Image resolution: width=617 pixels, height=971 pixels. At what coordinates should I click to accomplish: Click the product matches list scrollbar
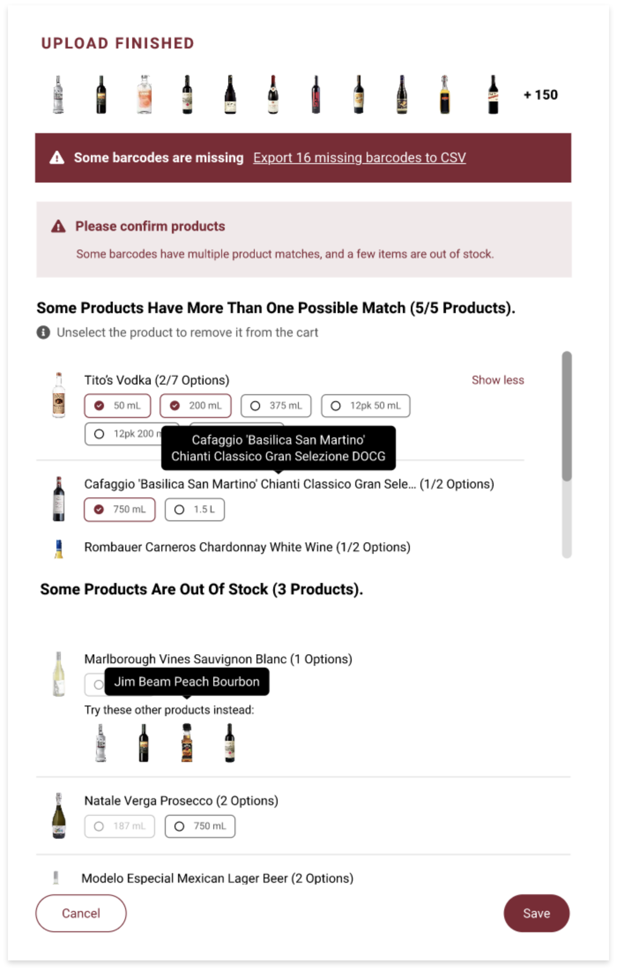click(567, 455)
